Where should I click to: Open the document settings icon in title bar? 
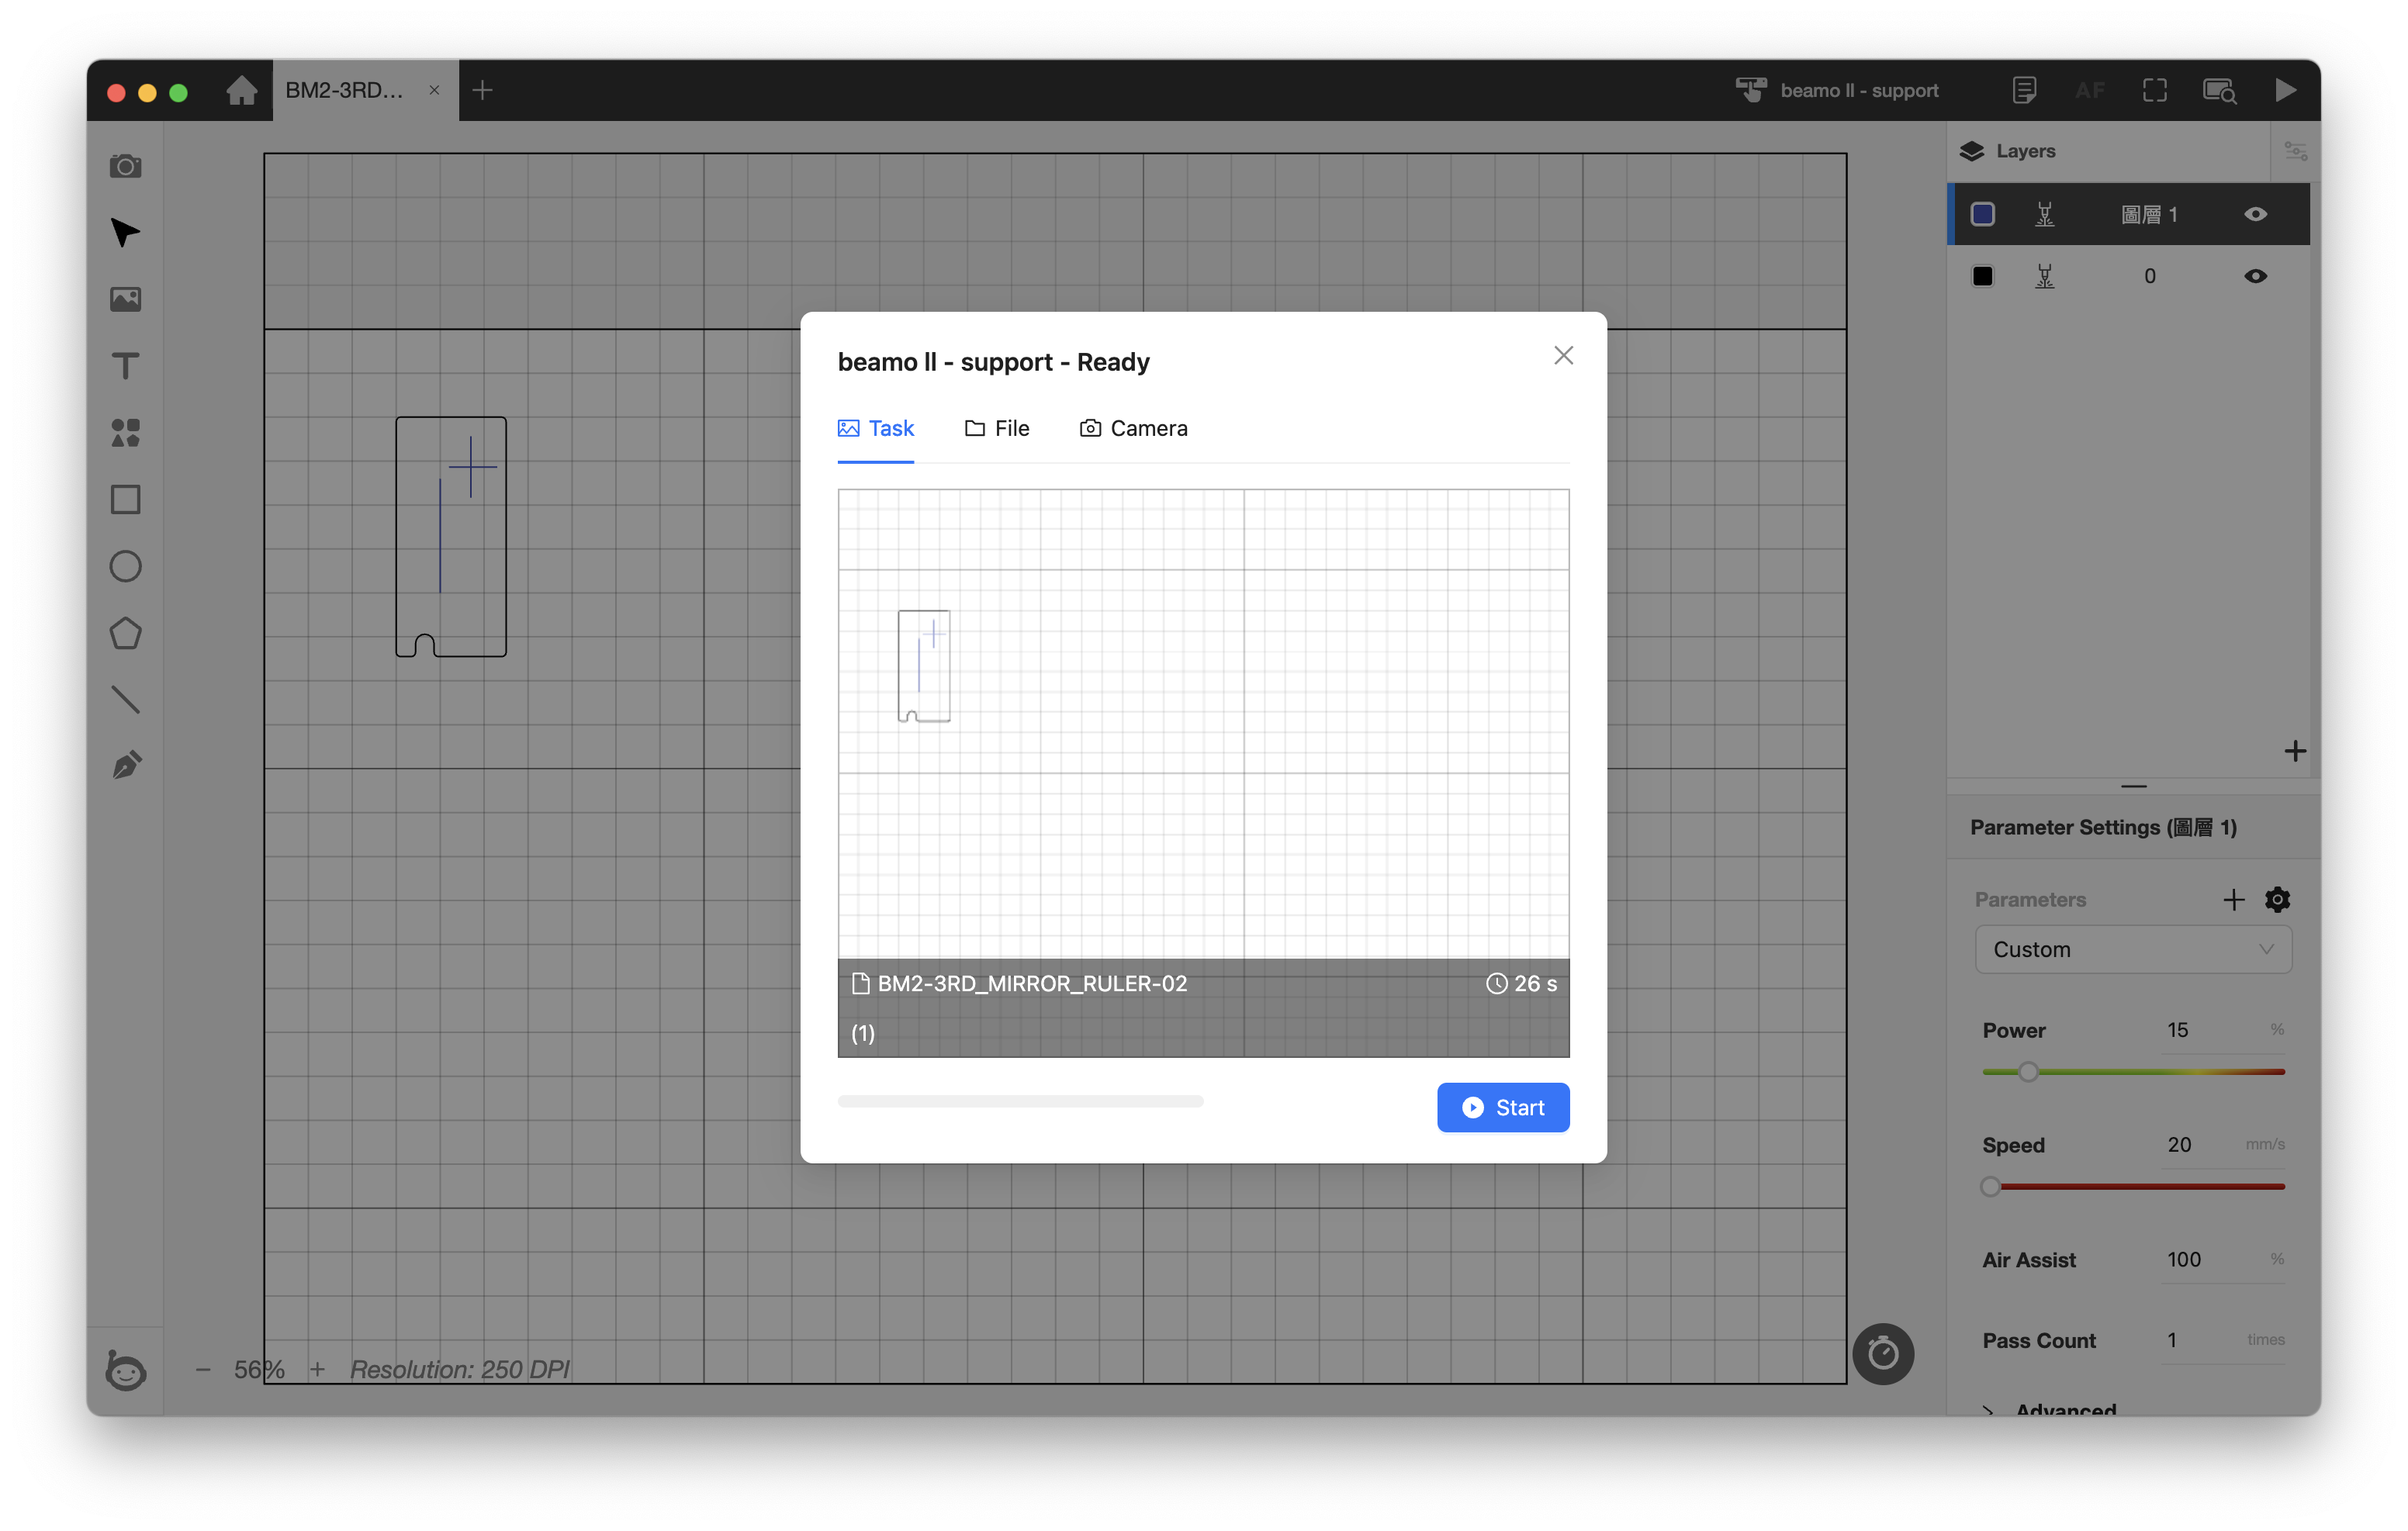point(2024,90)
